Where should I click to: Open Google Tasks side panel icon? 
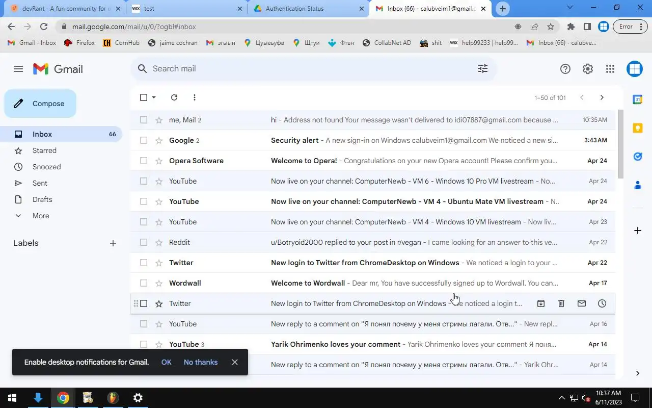pos(637,157)
